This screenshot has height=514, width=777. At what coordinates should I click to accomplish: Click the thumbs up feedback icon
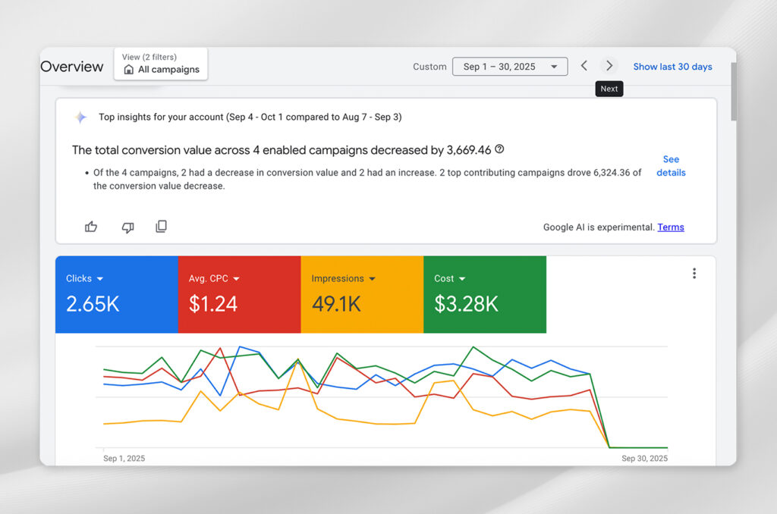tap(91, 227)
